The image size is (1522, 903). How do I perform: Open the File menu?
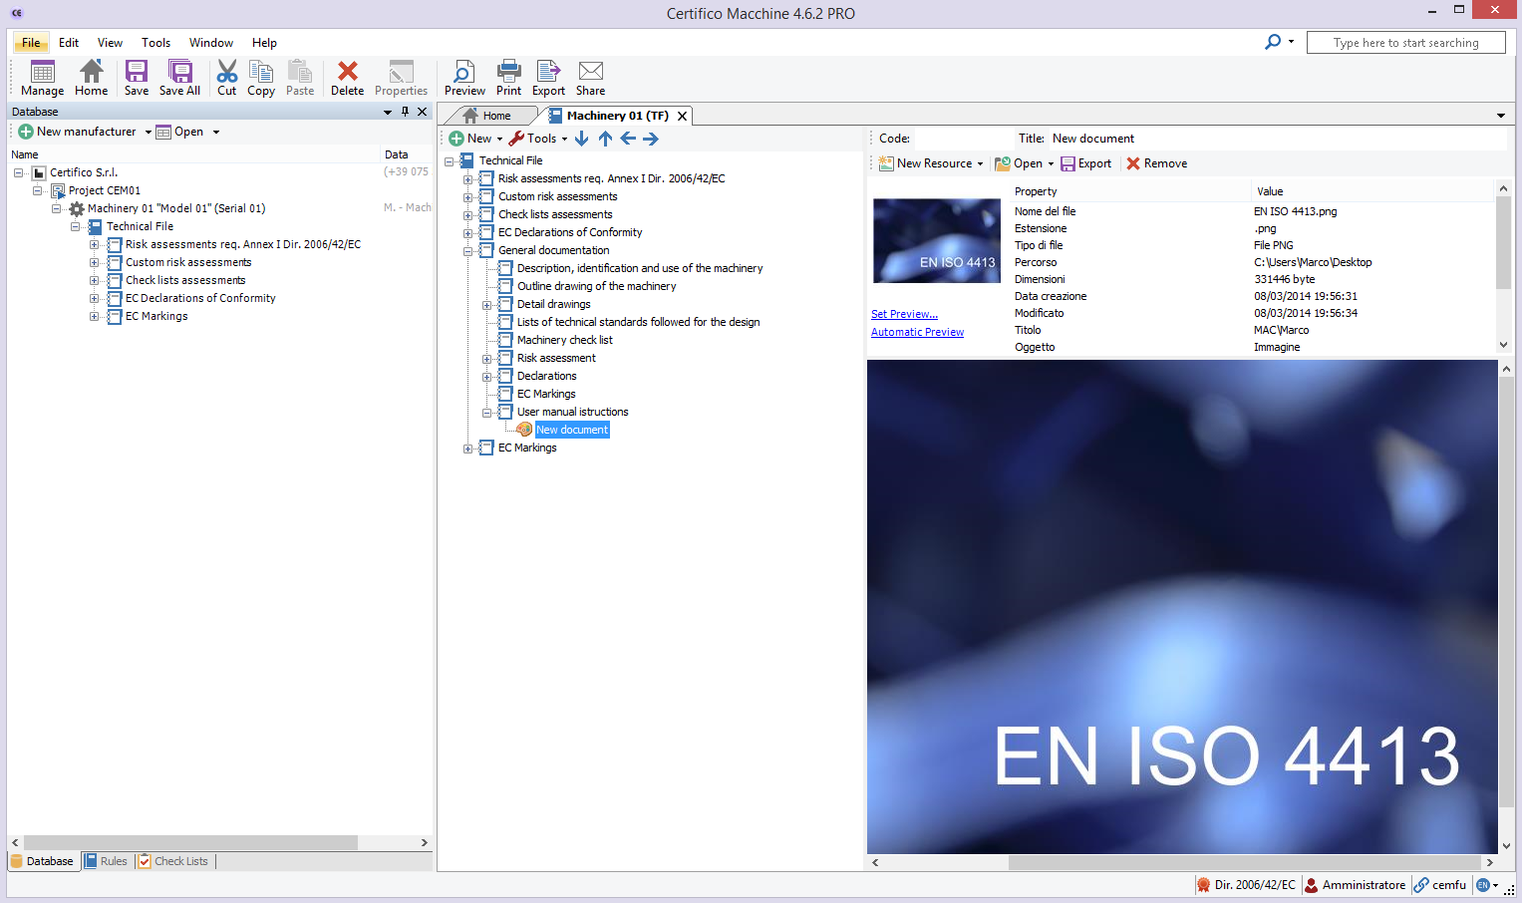tap(31, 43)
